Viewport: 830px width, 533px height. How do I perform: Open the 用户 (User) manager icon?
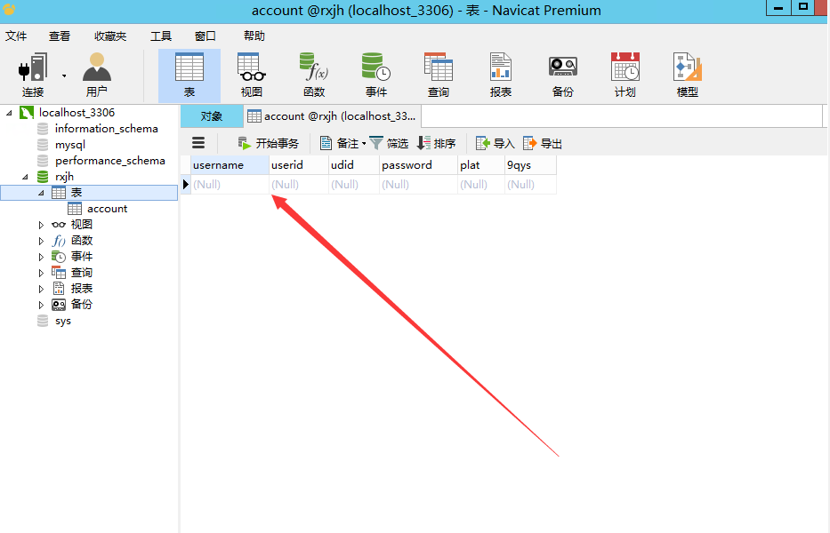[x=96, y=75]
